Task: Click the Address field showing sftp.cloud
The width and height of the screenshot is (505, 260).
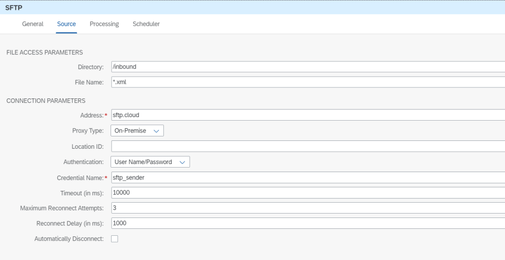Action: (x=306, y=115)
